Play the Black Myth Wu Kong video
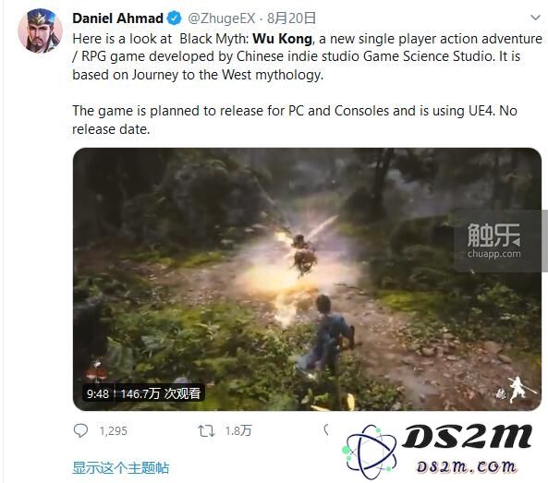The image size is (548, 483). point(307,279)
